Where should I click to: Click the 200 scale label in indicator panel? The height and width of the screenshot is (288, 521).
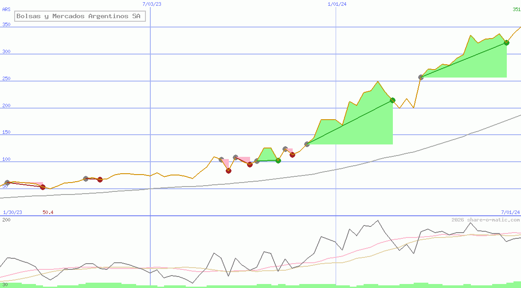6,220
